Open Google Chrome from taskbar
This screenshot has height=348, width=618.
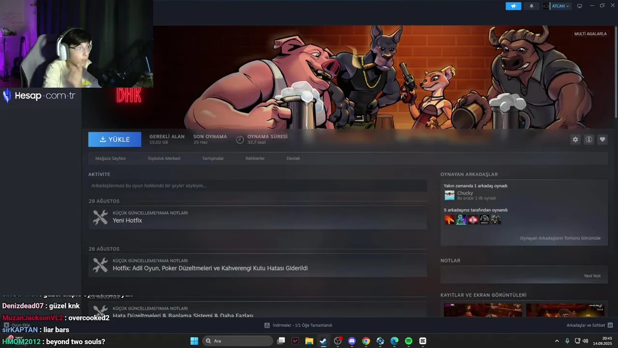click(x=366, y=341)
